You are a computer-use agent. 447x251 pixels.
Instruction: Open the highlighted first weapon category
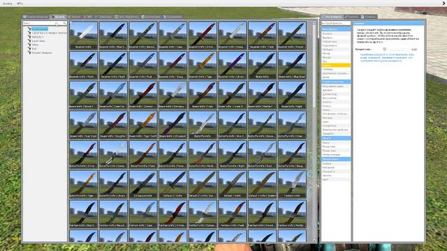click(x=39, y=29)
